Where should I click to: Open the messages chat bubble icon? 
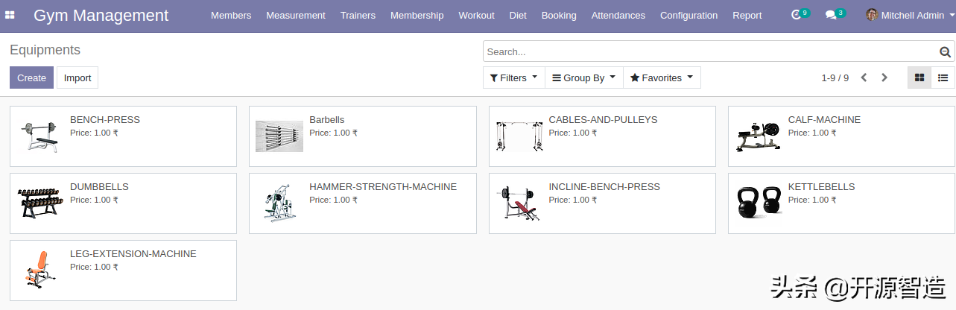click(831, 15)
